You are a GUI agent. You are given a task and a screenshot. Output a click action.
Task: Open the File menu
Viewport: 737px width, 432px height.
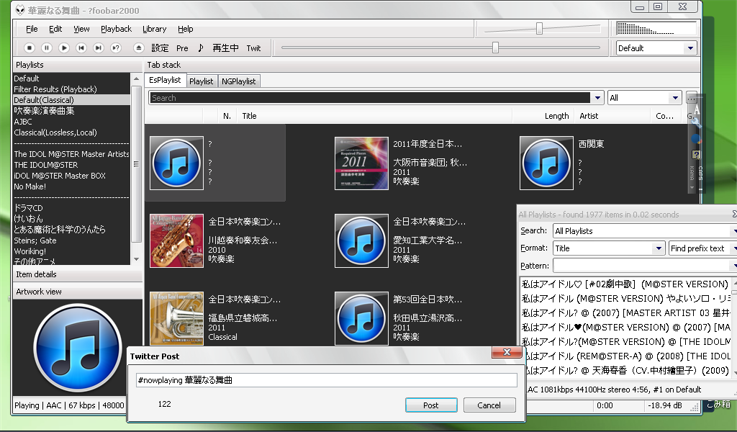(x=32, y=29)
